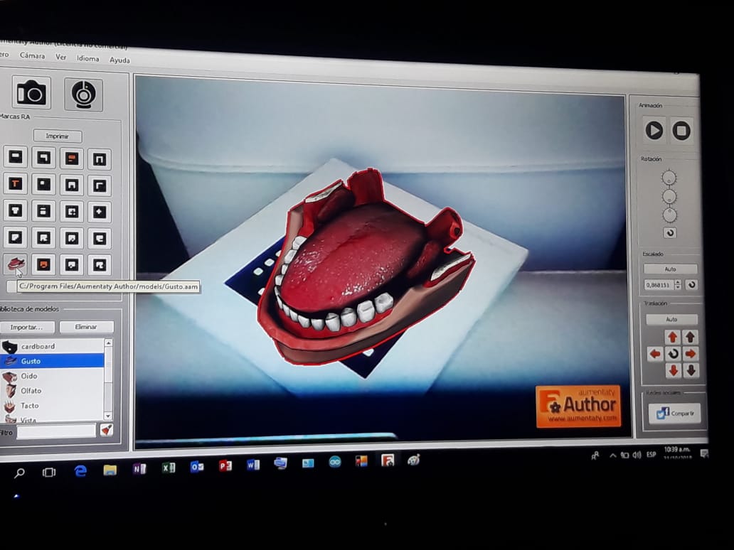The image size is (734, 550).
Task: Select the marker showing the tongue model
Action: [x=16, y=264]
